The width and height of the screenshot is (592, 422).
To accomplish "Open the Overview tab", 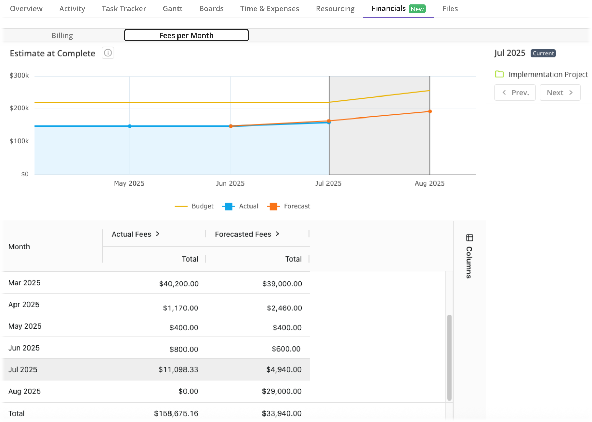I will click(26, 8).
